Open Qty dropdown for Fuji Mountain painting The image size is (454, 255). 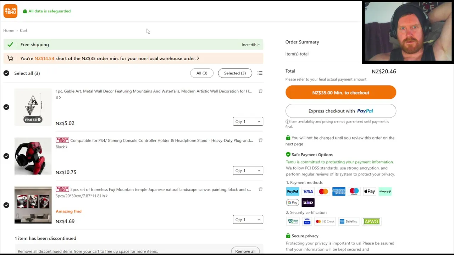(248, 220)
